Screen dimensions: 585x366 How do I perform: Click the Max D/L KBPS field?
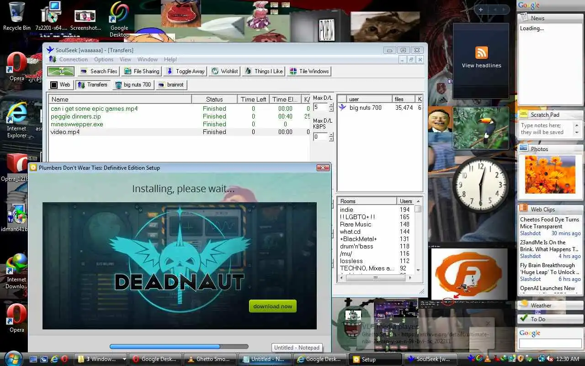(x=320, y=137)
